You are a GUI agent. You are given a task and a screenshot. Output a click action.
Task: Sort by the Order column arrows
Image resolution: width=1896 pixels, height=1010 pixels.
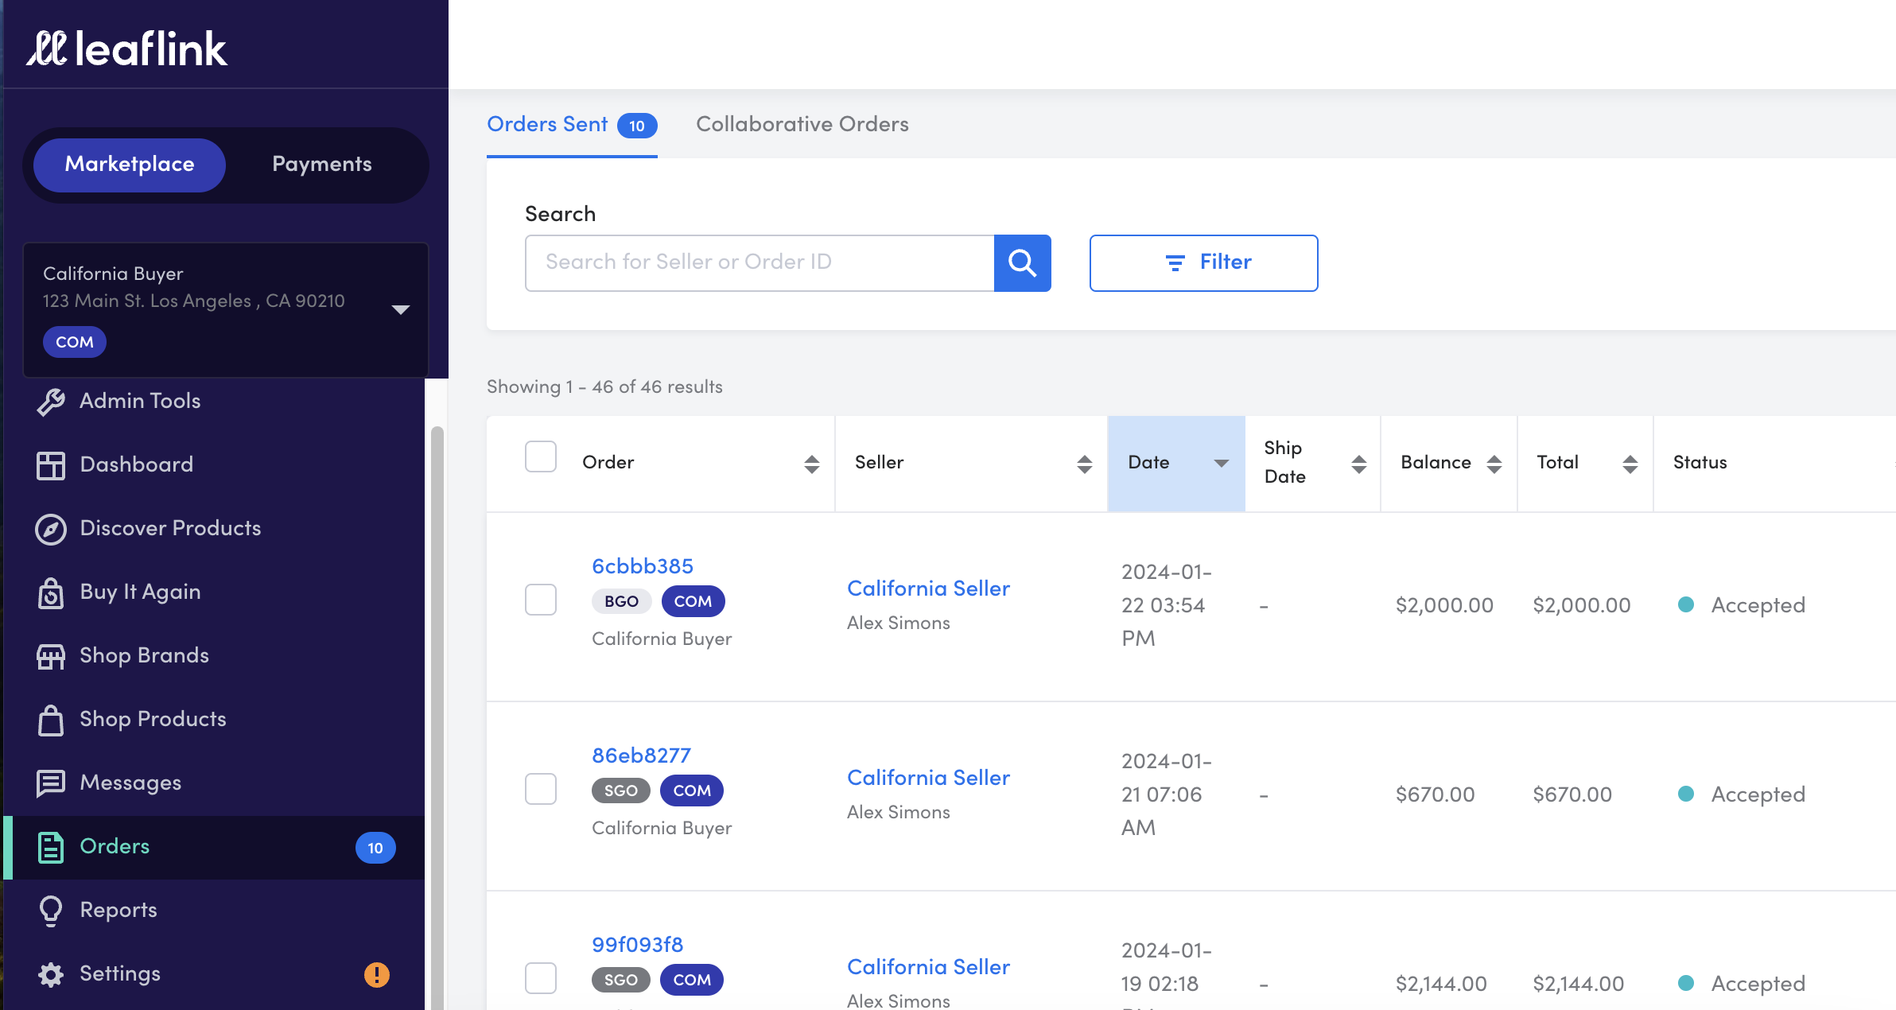click(812, 464)
